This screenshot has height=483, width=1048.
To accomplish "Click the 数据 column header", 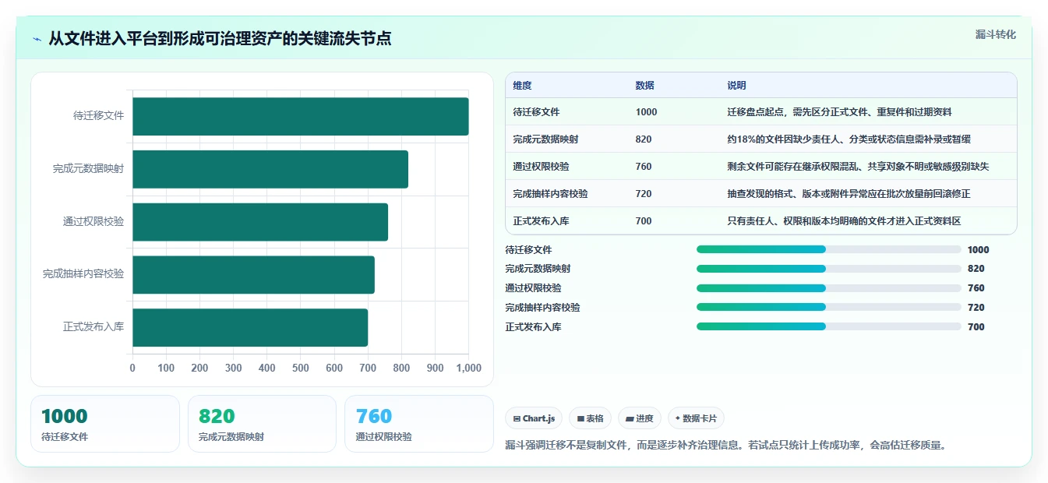I will (x=644, y=86).
